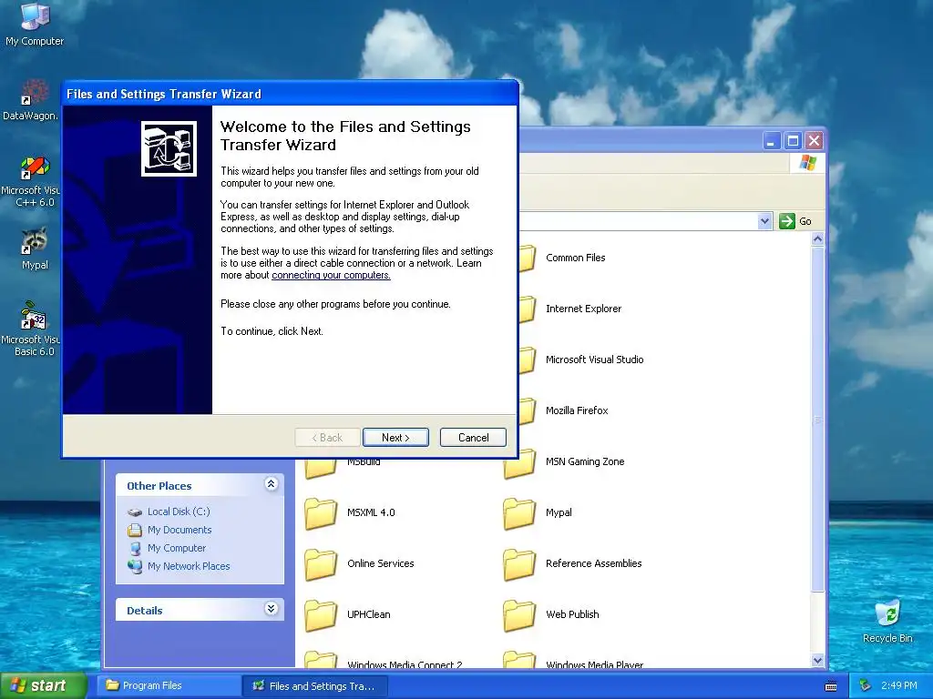
Task: Collapse the Other Places panel
Action: pyautogui.click(x=271, y=484)
